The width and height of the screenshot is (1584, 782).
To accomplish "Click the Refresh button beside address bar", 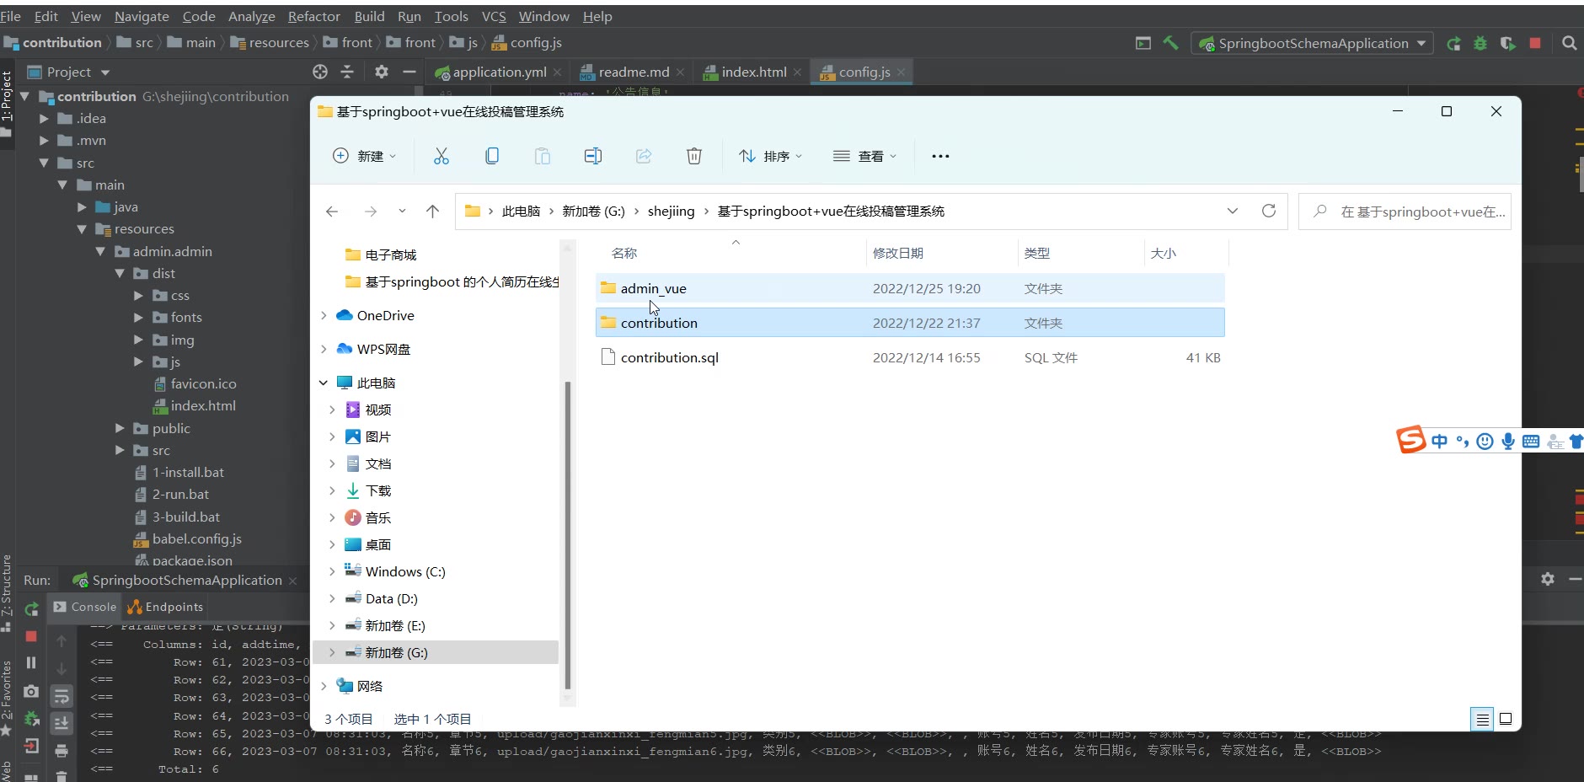I will [1268, 211].
